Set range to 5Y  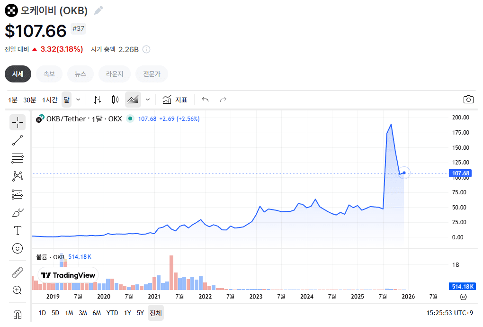click(141, 313)
